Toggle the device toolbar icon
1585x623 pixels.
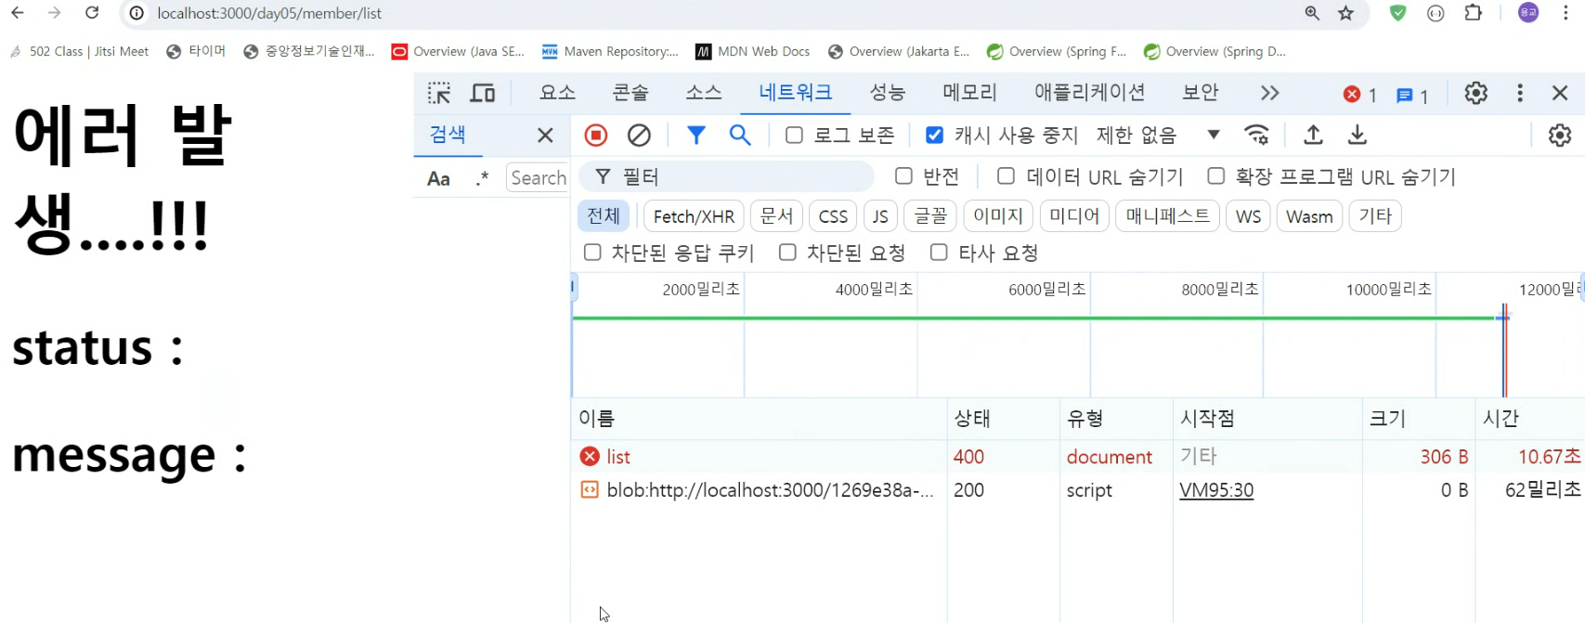[x=483, y=93]
